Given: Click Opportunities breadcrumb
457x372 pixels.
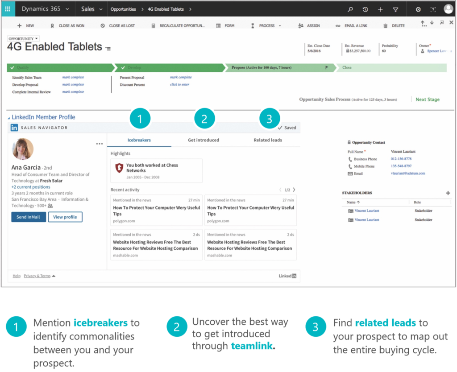Looking at the screenshot, I should coord(123,9).
